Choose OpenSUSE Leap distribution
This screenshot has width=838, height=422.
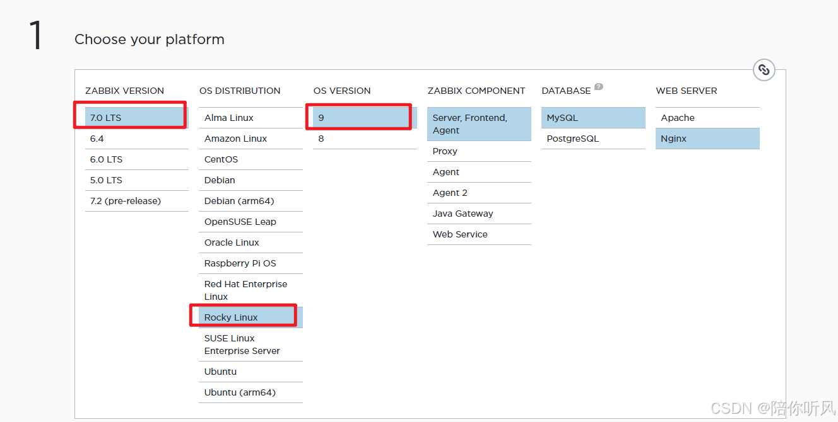pyautogui.click(x=251, y=222)
